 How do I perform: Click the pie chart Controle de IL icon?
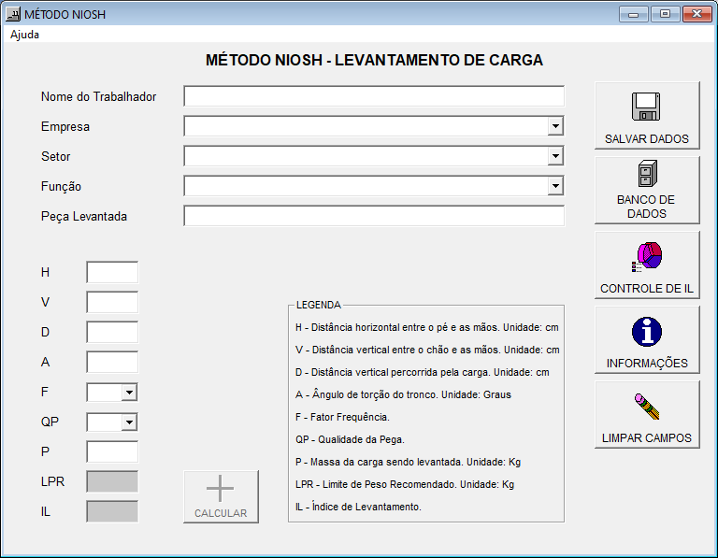(646, 255)
